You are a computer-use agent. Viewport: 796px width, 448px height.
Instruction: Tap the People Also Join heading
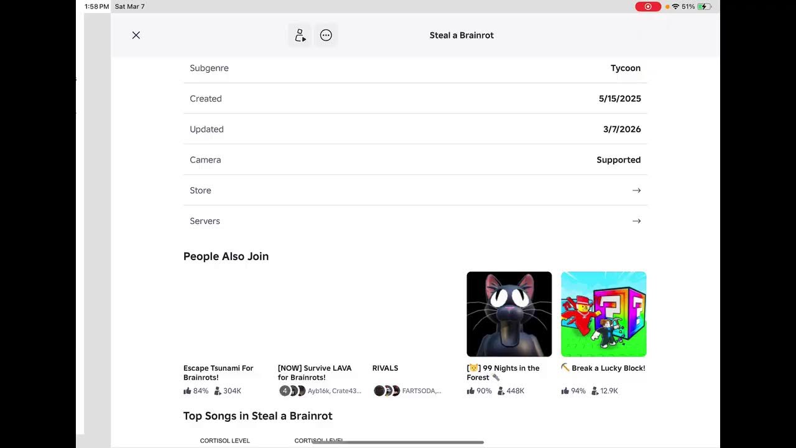[226, 256]
